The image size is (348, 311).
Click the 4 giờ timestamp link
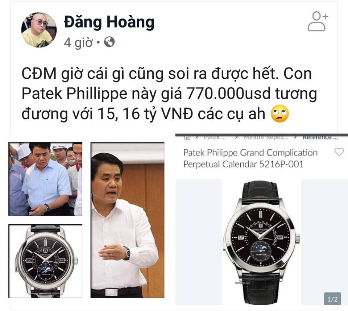click(78, 42)
